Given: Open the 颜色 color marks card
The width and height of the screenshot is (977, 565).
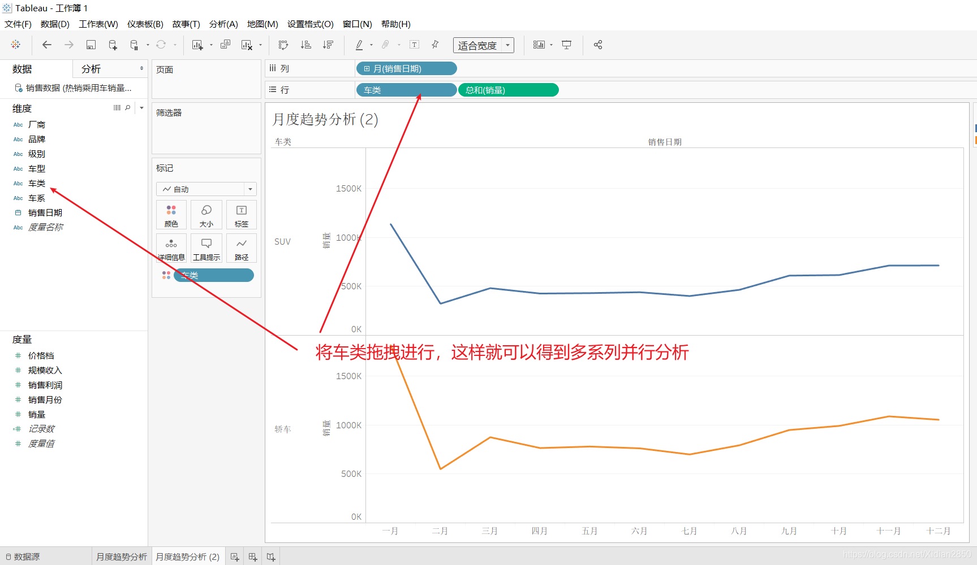Looking at the screenshot, I should point(171,215).
